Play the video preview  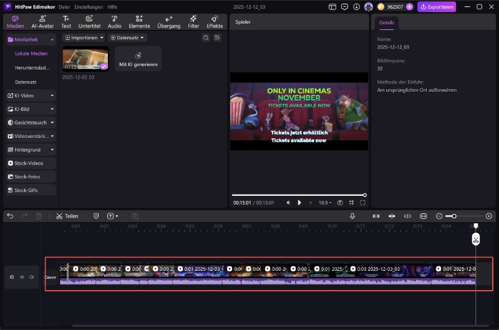[x=299, y=203]
